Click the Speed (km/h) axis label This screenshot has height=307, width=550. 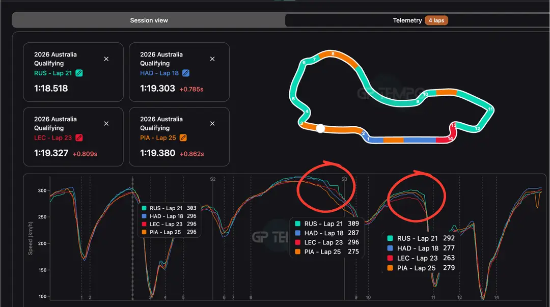pos(30,238)
